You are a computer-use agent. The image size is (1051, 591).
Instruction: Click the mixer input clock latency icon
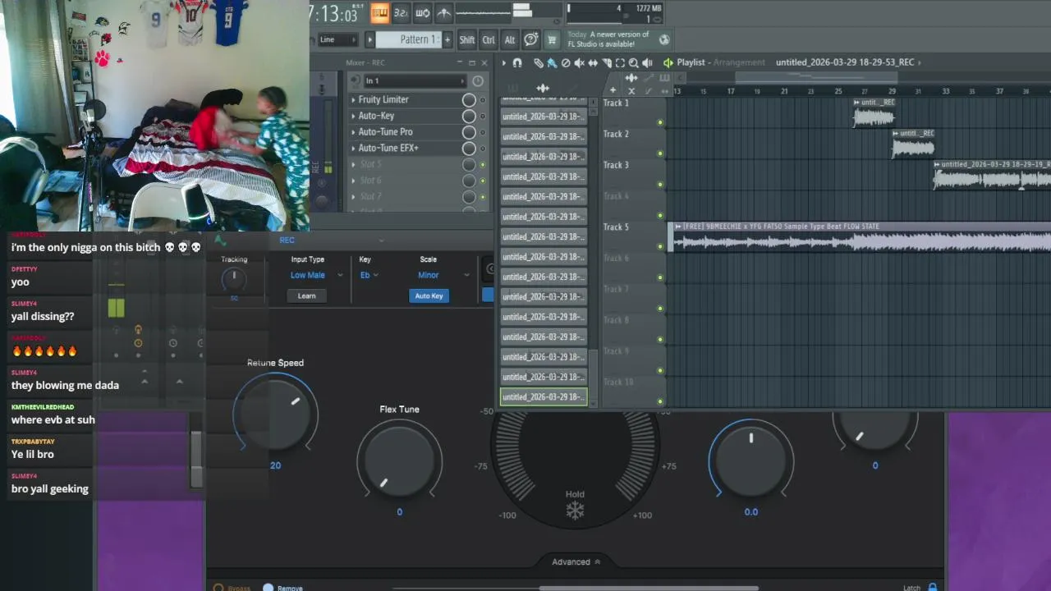pos(478,81)
